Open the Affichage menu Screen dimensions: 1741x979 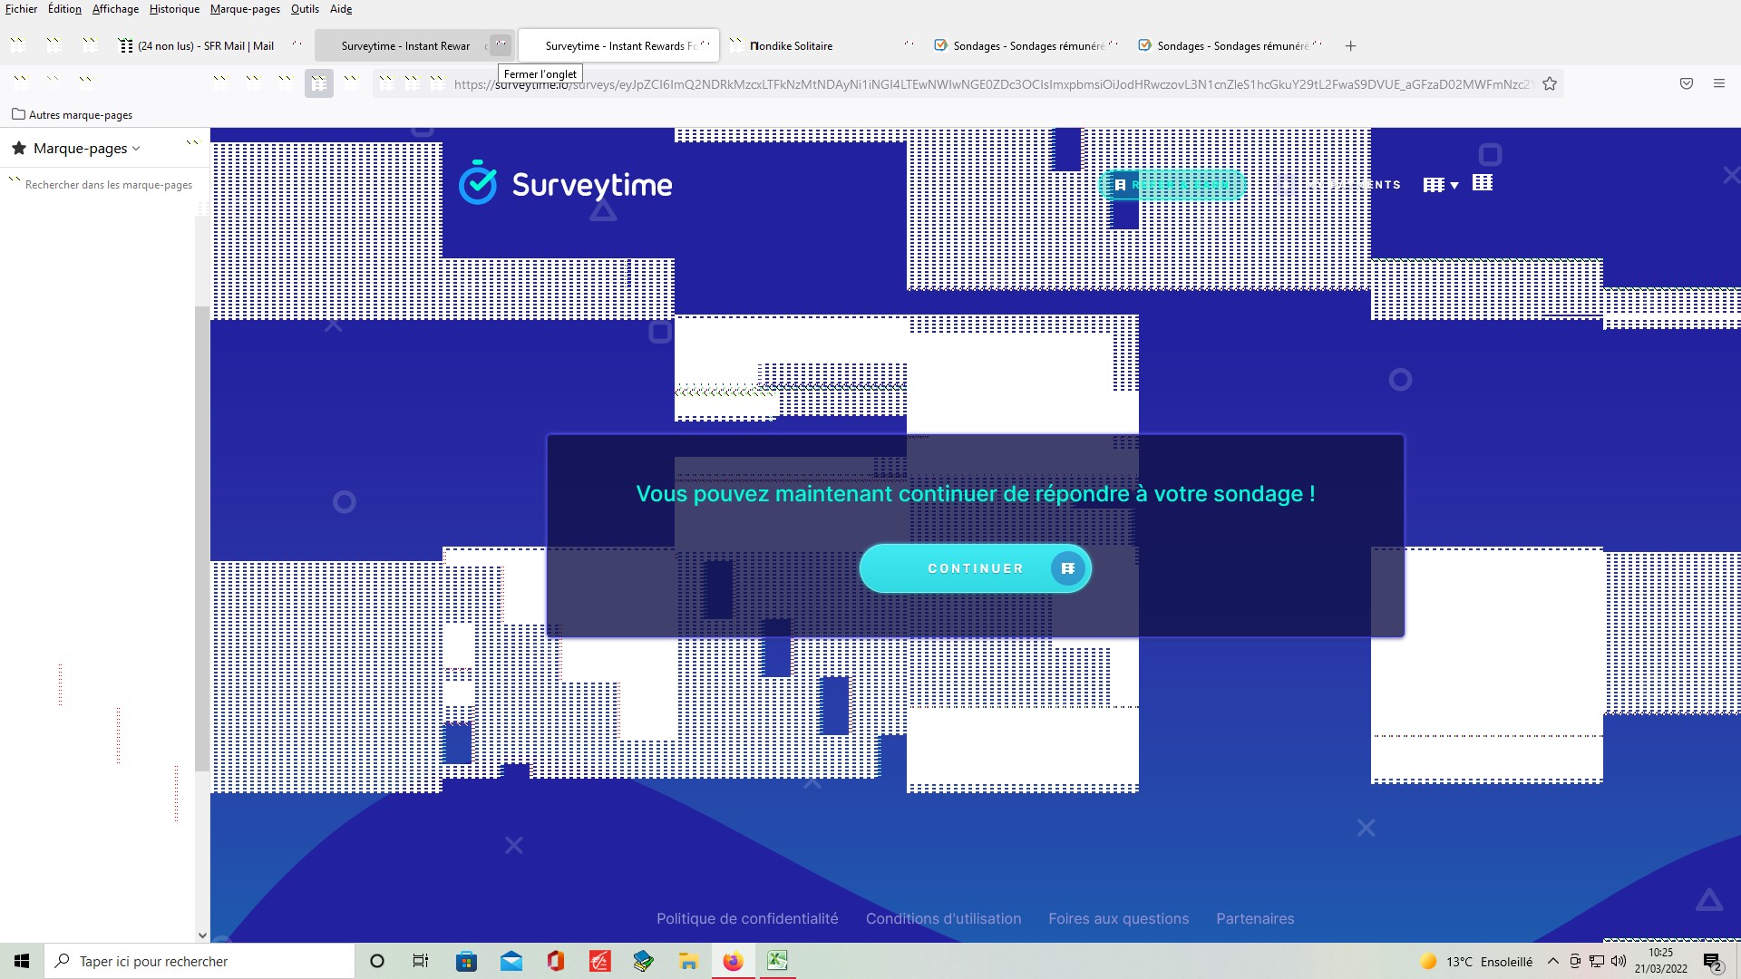[115, 9]
